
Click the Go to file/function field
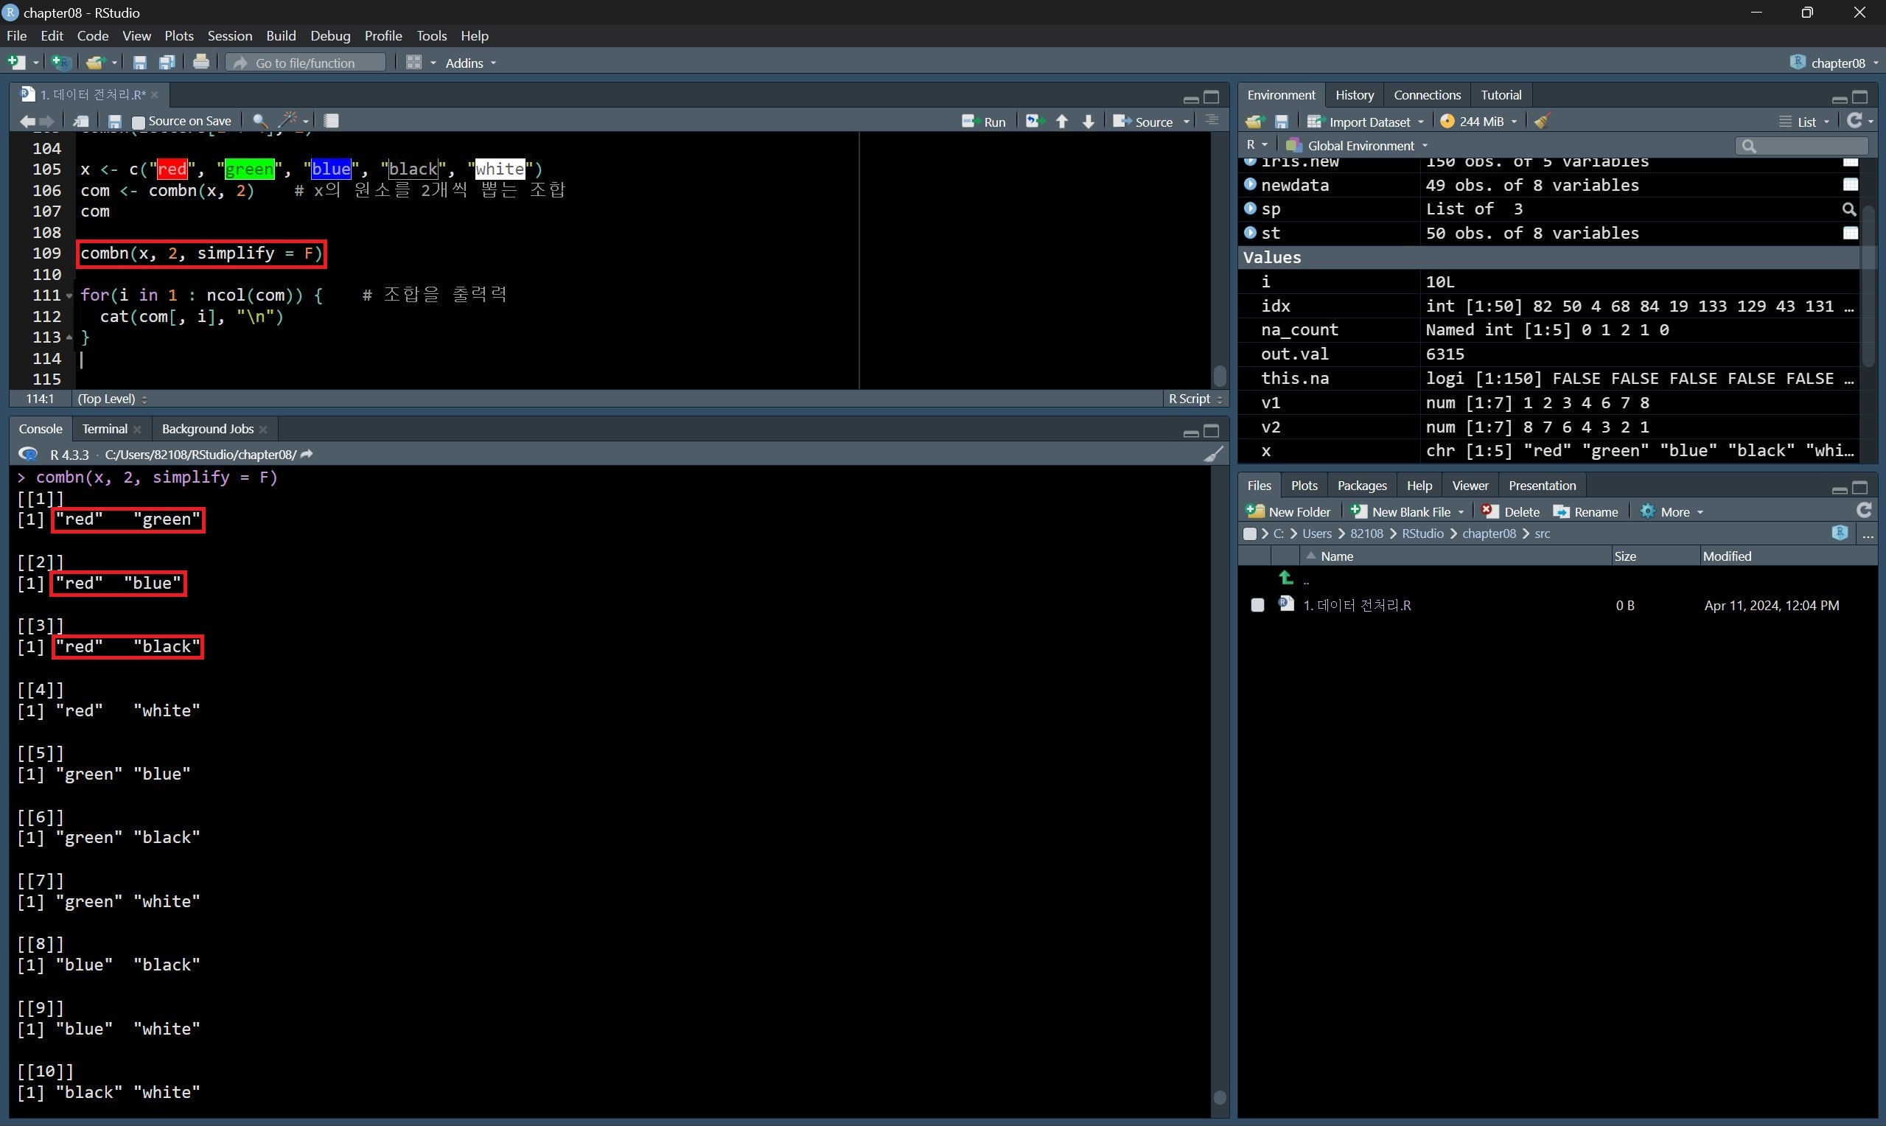tap(306, 63)
